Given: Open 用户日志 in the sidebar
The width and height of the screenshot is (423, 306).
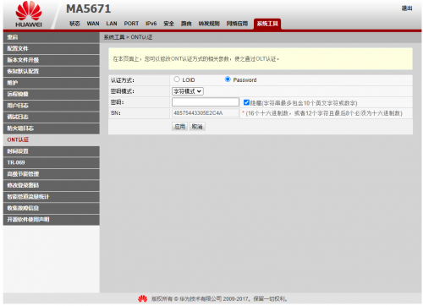Looking at the screenshot, I should [x=52, y=106].
